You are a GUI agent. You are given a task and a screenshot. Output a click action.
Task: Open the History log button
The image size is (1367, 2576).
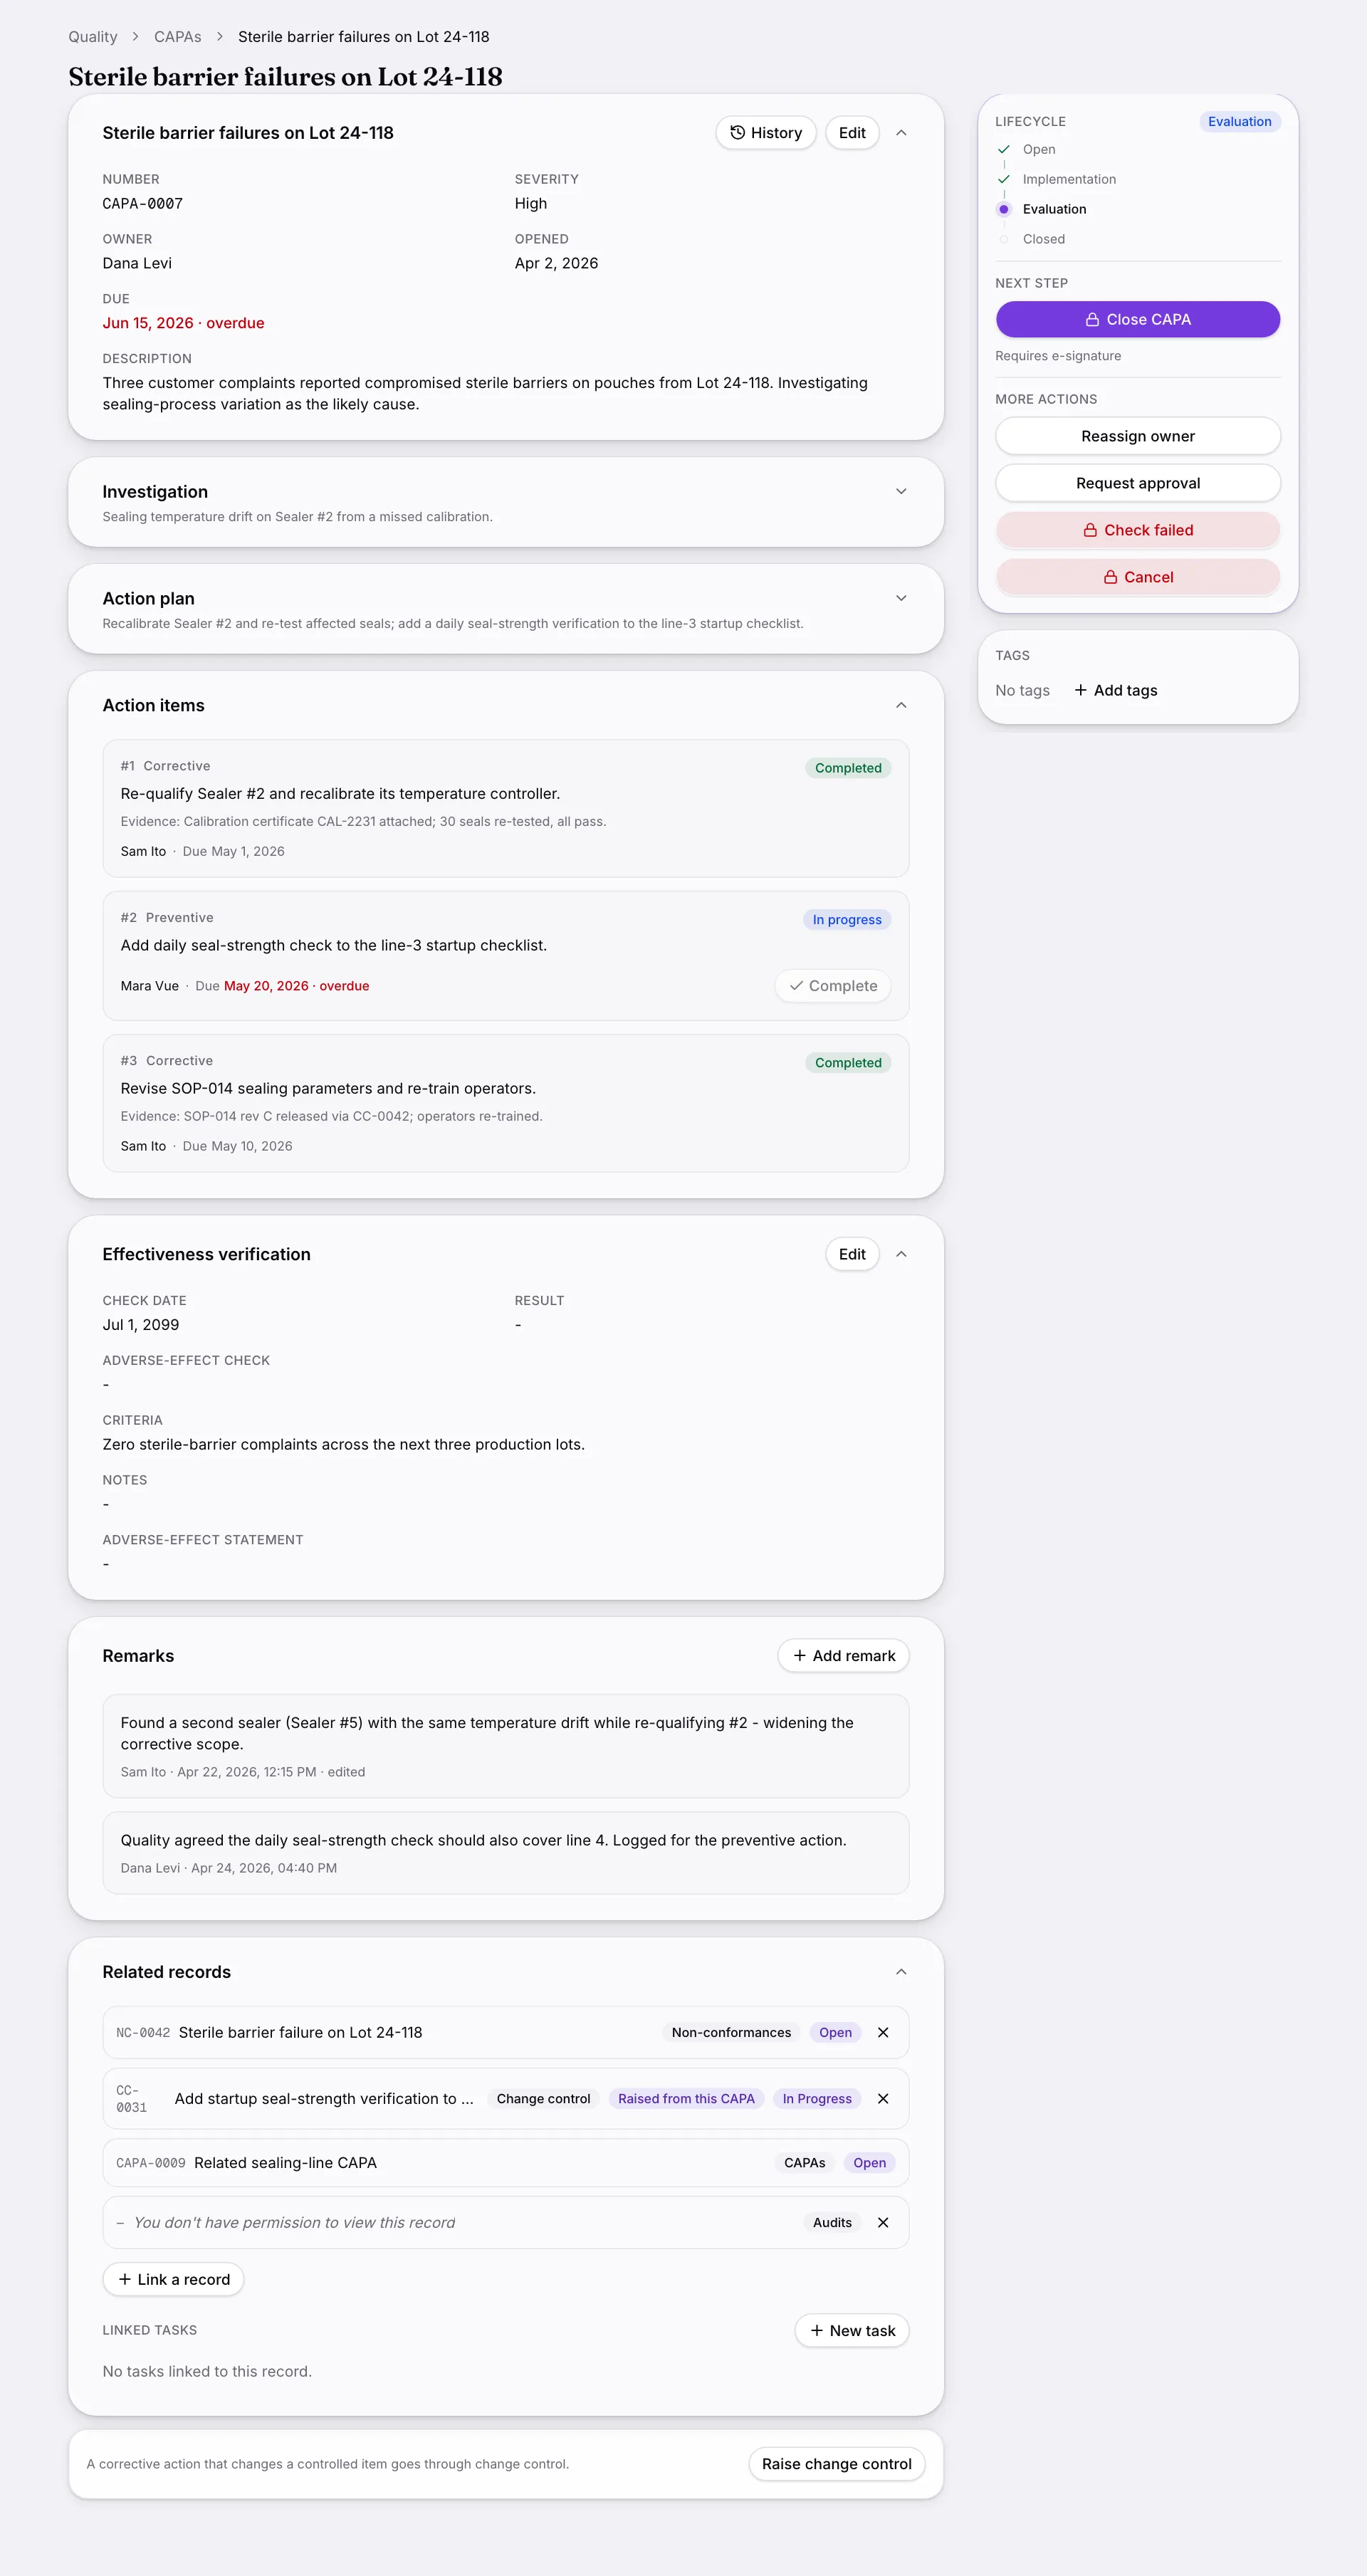(x=766, y=133)
